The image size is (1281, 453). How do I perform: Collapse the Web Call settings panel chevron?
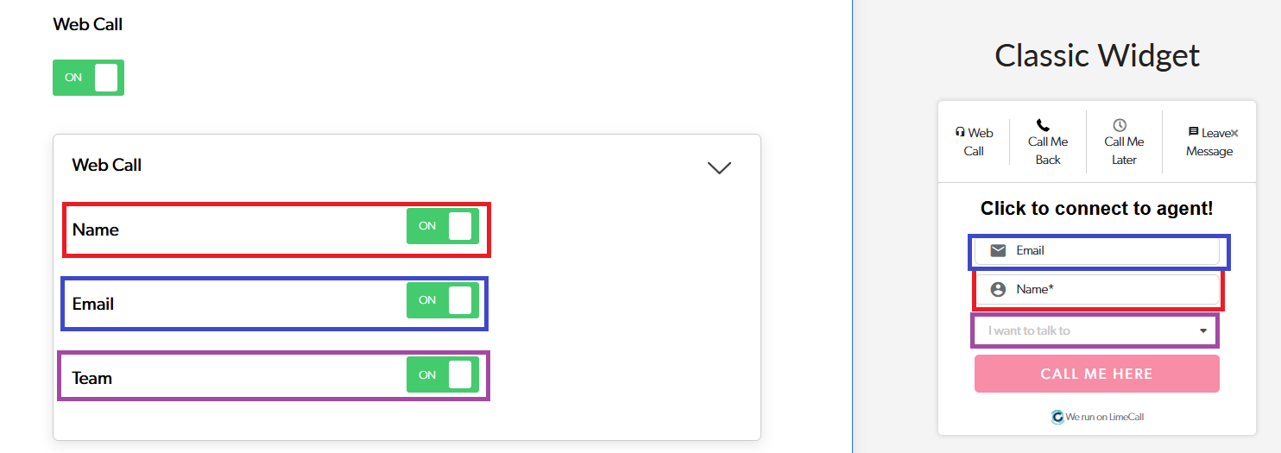click(719, 167)
